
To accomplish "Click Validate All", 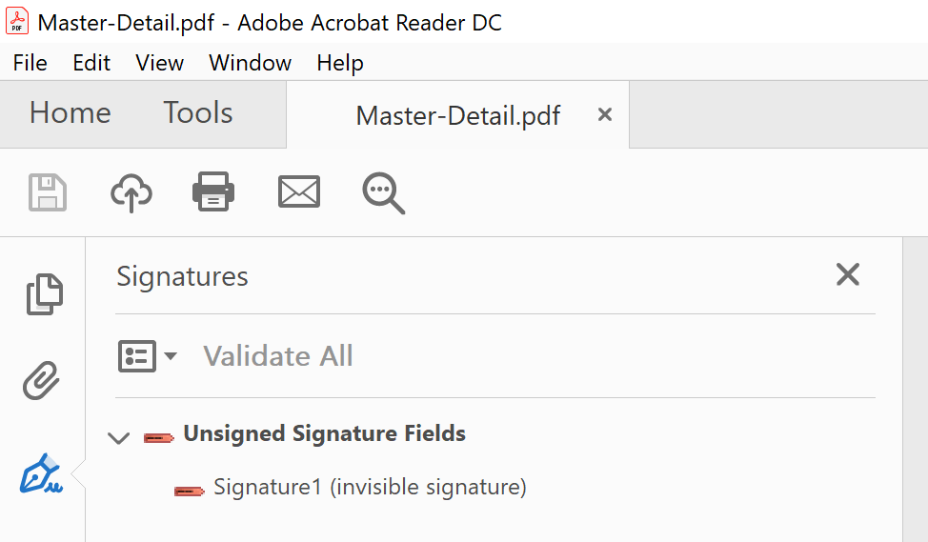I will pos(277,356).
